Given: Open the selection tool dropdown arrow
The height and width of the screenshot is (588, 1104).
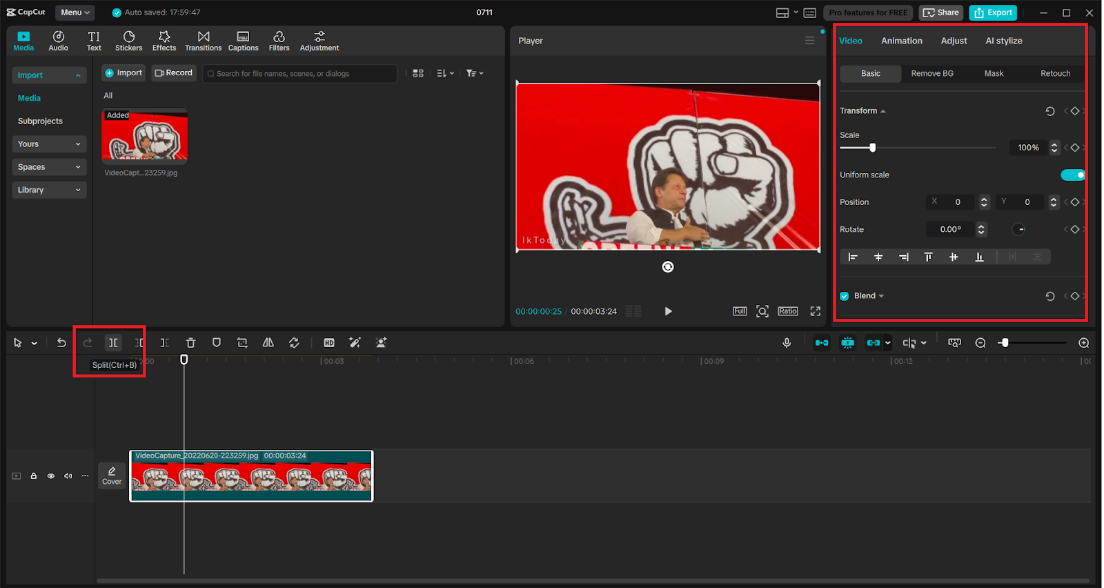Looking at the screenshot, I should coord(34,343).
